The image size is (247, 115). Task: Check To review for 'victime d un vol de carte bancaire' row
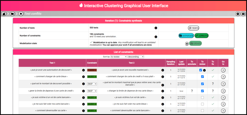tap(202, 97)
